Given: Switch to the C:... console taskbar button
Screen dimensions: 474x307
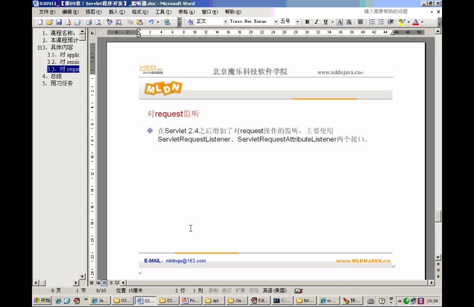Looking at the screenshot, I should point(282,301).
